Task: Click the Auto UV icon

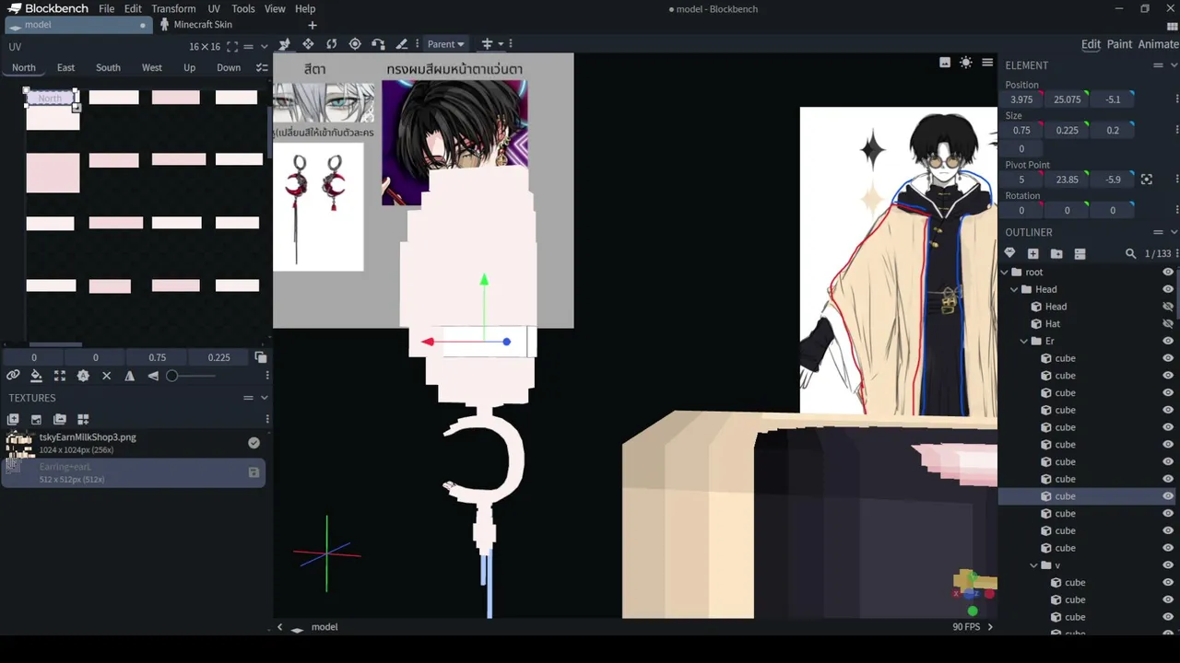Action: [x=83, y=376]
